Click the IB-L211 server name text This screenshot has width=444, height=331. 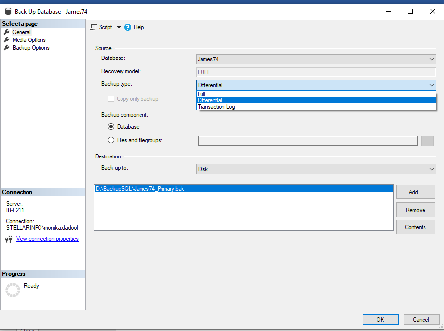15,210
